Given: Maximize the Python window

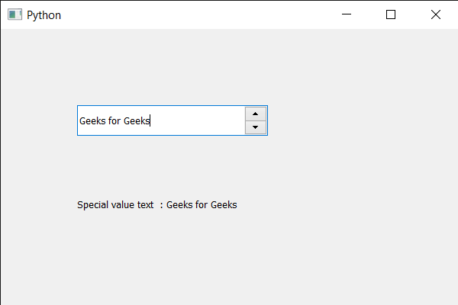Looking at the screenshot, I should 391,14.
